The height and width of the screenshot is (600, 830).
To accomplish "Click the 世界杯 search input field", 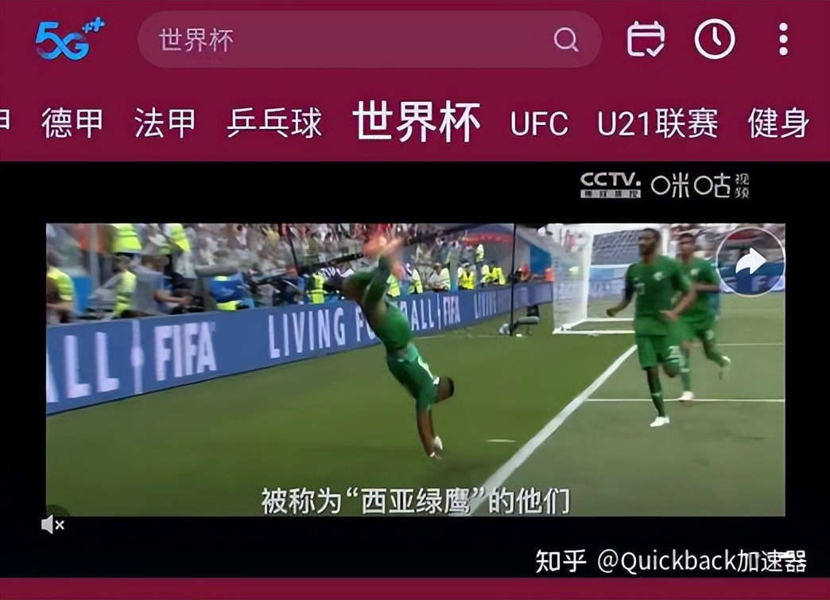I will point(369,40).
